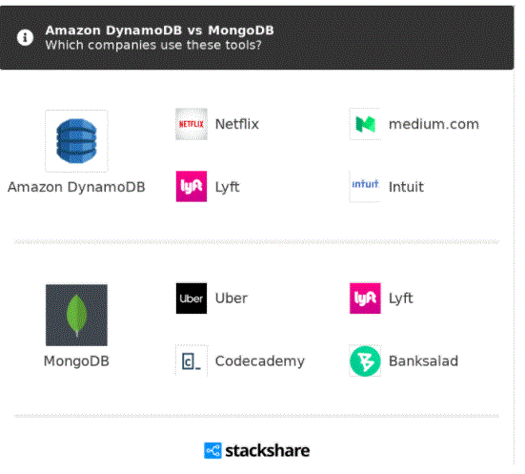Click the medium.com text link

434,124
